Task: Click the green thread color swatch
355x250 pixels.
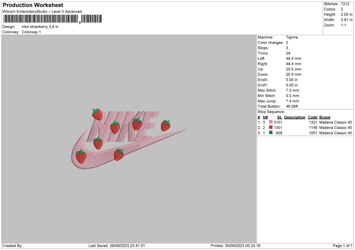Action: click(271, 133)
